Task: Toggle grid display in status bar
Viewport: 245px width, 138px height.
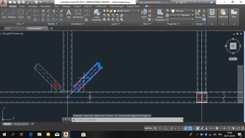Action: (155, 128)
